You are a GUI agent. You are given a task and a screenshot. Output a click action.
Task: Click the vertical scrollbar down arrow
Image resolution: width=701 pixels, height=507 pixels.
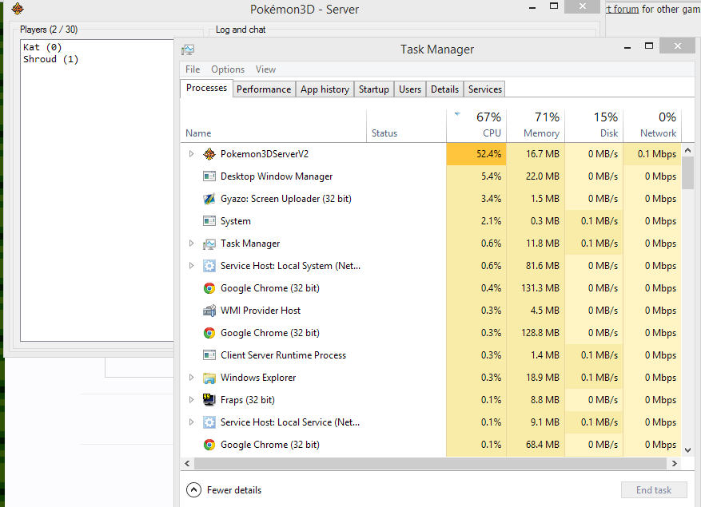(687, 450)
